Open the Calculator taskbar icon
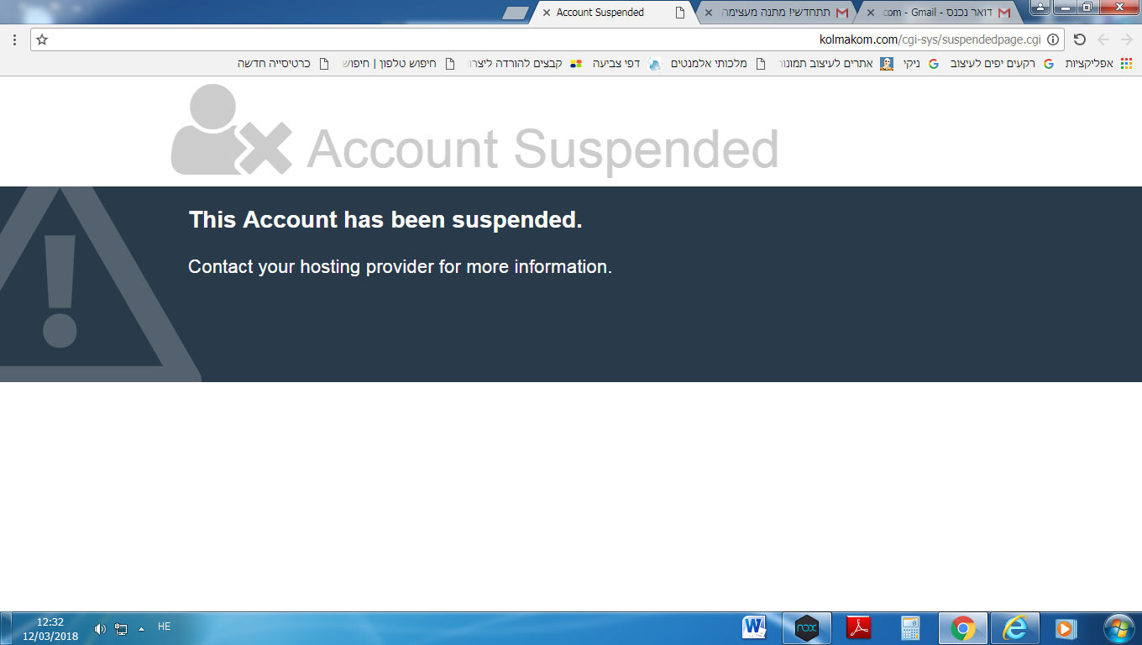1142x645 pixels. click(910, 627)
